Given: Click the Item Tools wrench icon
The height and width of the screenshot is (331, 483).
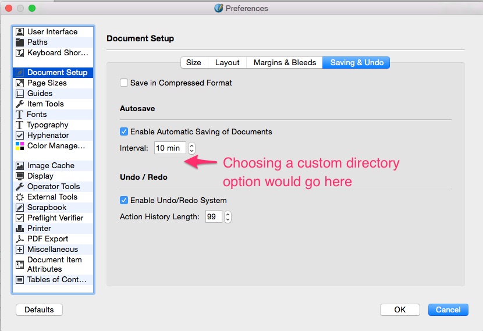Looking at the screenshot, I should (x=20, y=104).
